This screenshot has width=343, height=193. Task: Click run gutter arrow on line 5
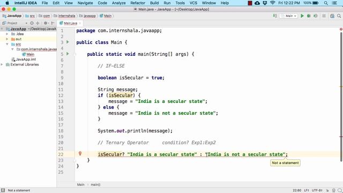[x=68, y=54]
